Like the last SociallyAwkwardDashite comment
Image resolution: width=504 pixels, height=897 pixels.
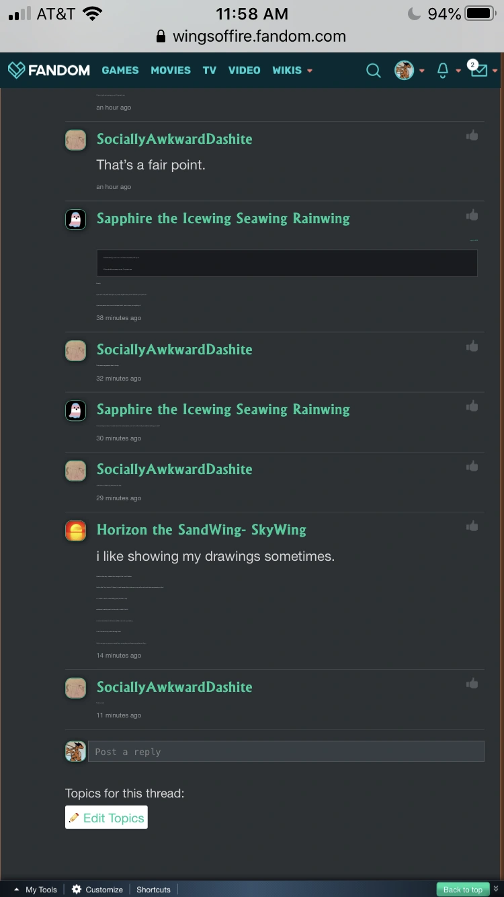click(x=472, y=683)
